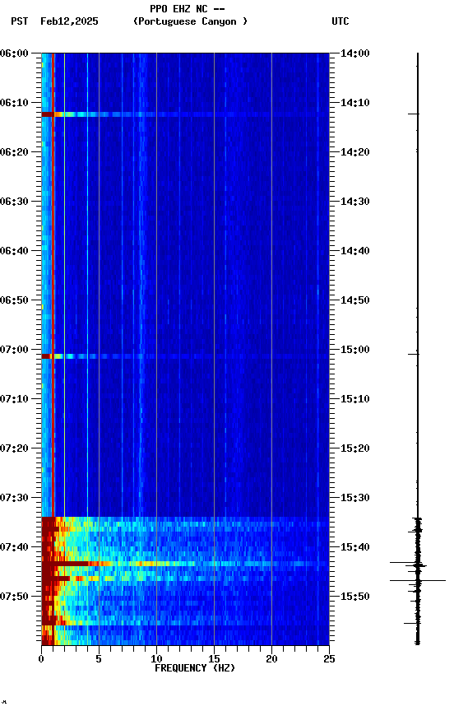454x711 pixels.
Task: Click the 'FREQUENCY (HZ)' axis label
Action: 195,668
